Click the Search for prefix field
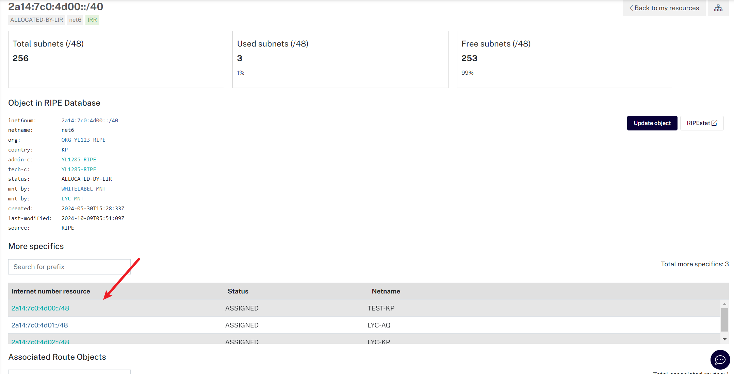734x374 pixels. (x=69, y=267)
